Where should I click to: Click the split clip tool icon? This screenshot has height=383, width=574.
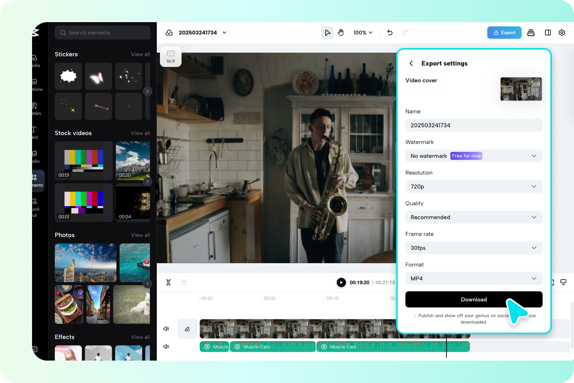[168, 283]
